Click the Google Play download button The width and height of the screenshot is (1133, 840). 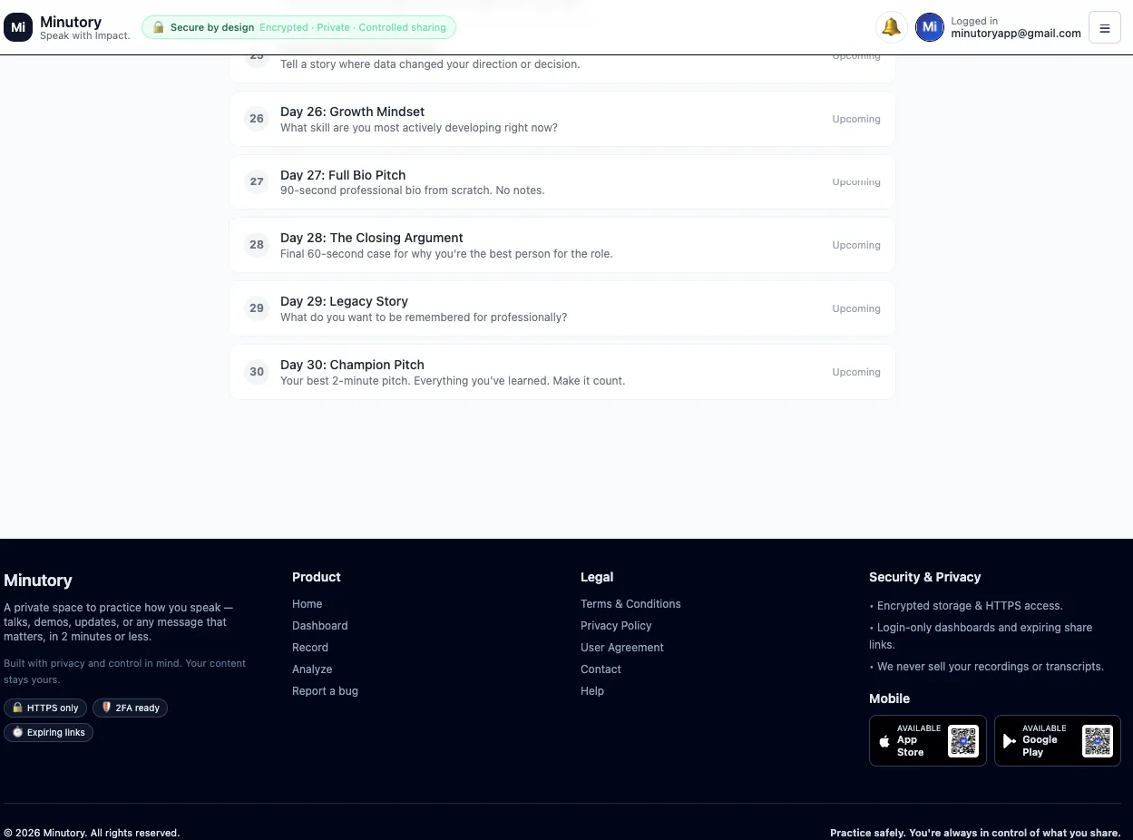pyautogui.click(x=1058, y=741)
